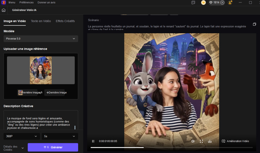
Task: Click the video progress bar
Action: (171, 148)
